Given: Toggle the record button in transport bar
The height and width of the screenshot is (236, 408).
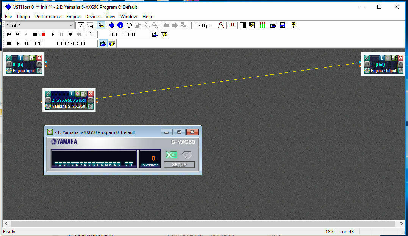Looking at the screenshot, I should [44, 35].
